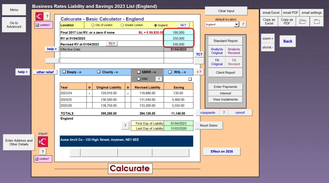Click 'shrink -' to reduce the view
The width and height of the screenshot is (329, 183).
268,47
